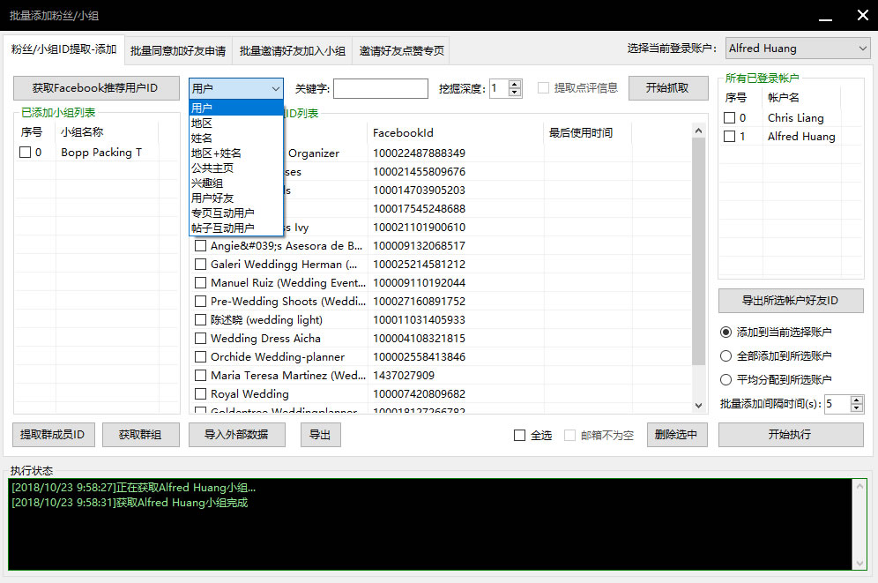Check the 全选 checkbox

click(x=520, y=435)
